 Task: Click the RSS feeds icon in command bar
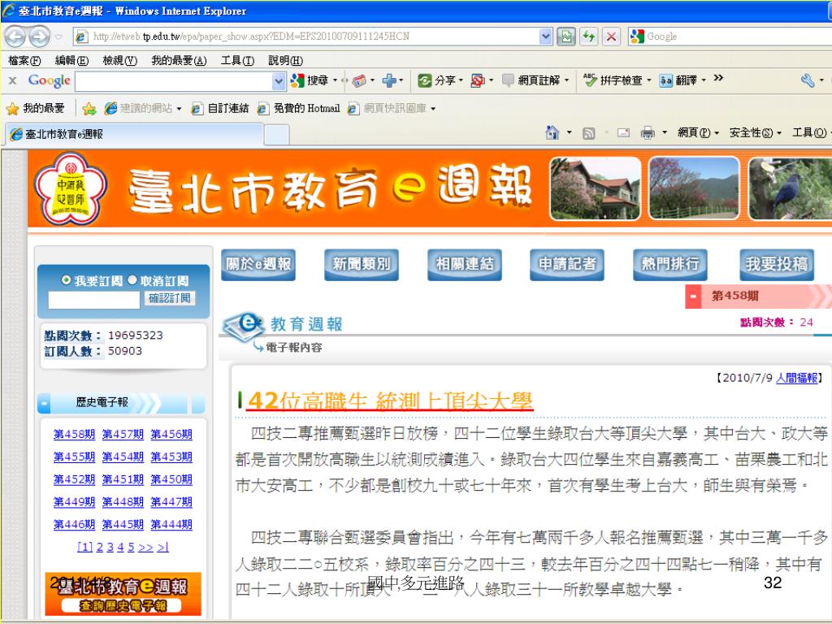(588, 133)
